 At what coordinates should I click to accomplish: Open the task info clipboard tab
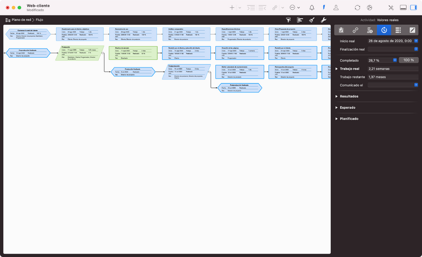[341, 30]
